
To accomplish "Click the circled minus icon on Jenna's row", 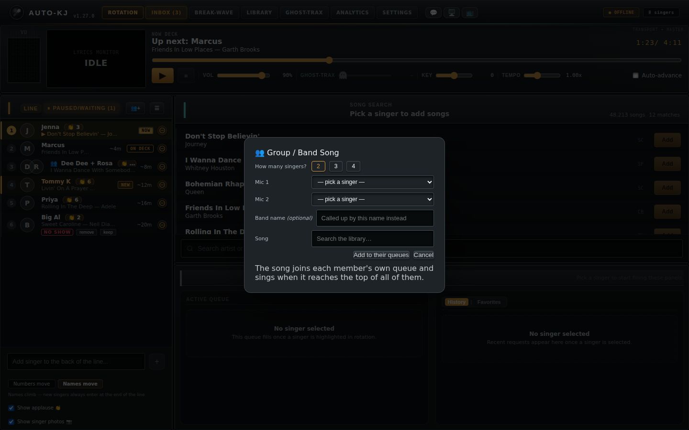I will click(162, 130).
